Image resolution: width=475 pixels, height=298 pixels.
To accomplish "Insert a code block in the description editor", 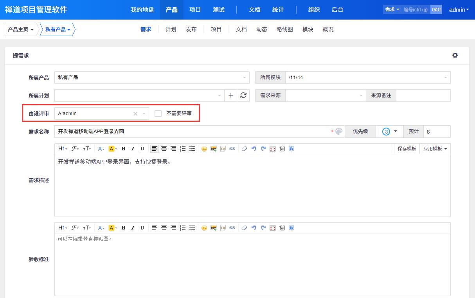I will tap(222, 148).
